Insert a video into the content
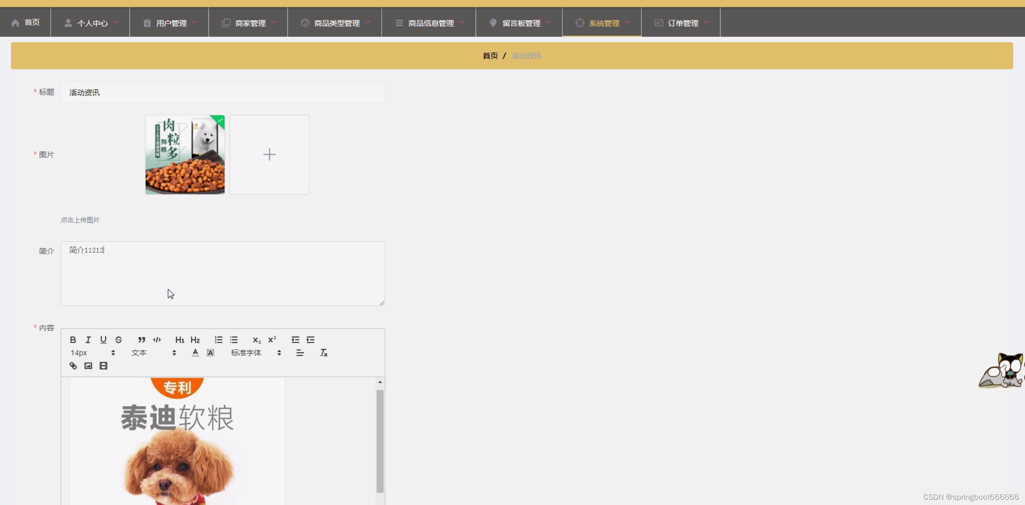 tap(103, 366)
